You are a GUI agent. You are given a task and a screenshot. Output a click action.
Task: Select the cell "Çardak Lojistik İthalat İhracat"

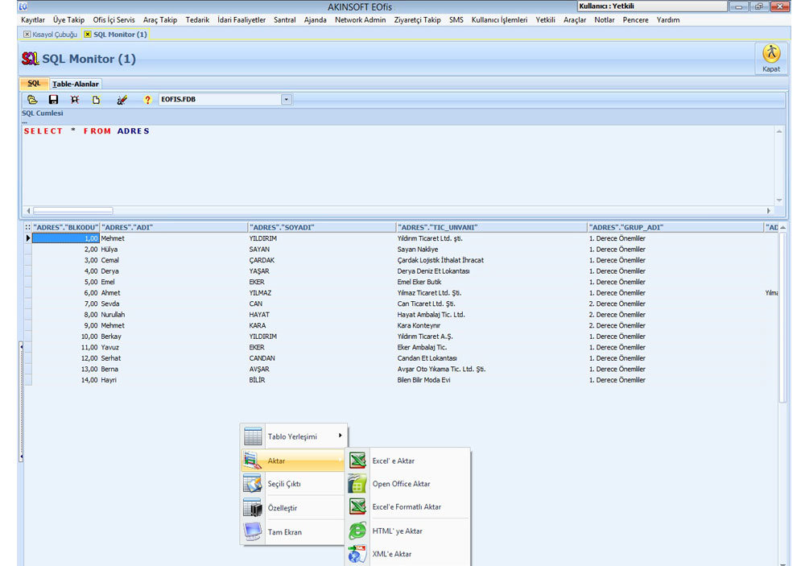tap(492, 260)
